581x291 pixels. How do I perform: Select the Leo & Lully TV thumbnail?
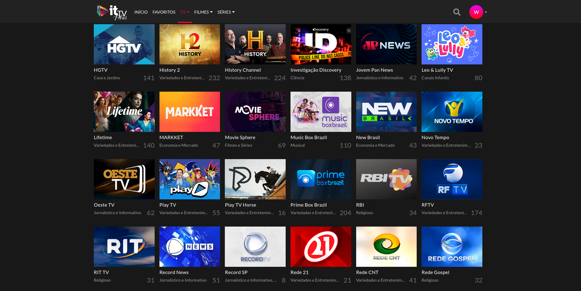pyautogui.click(x=452, y=44)
